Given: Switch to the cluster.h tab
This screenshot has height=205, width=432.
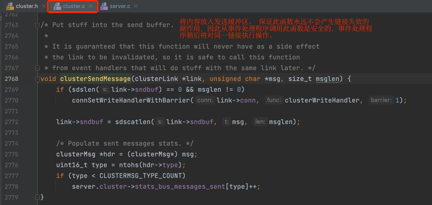Looking at the screenshot, I should pos(27,6).
